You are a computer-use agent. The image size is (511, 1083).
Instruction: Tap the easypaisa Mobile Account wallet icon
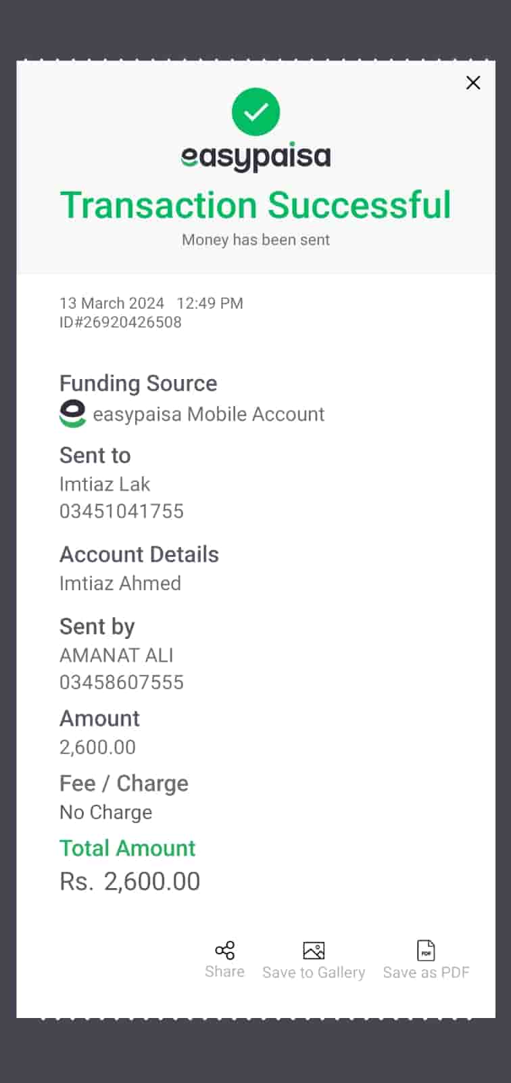72,414
